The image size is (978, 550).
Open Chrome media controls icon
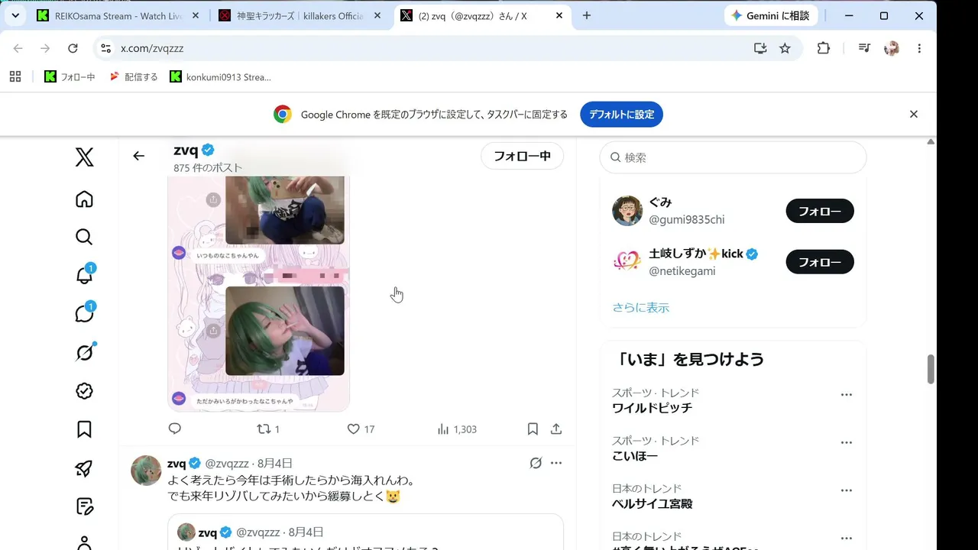click(x=864, y=48)
